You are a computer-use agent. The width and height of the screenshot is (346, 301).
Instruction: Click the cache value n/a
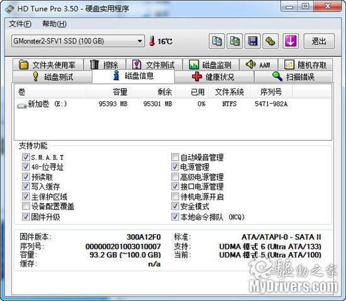154,264
